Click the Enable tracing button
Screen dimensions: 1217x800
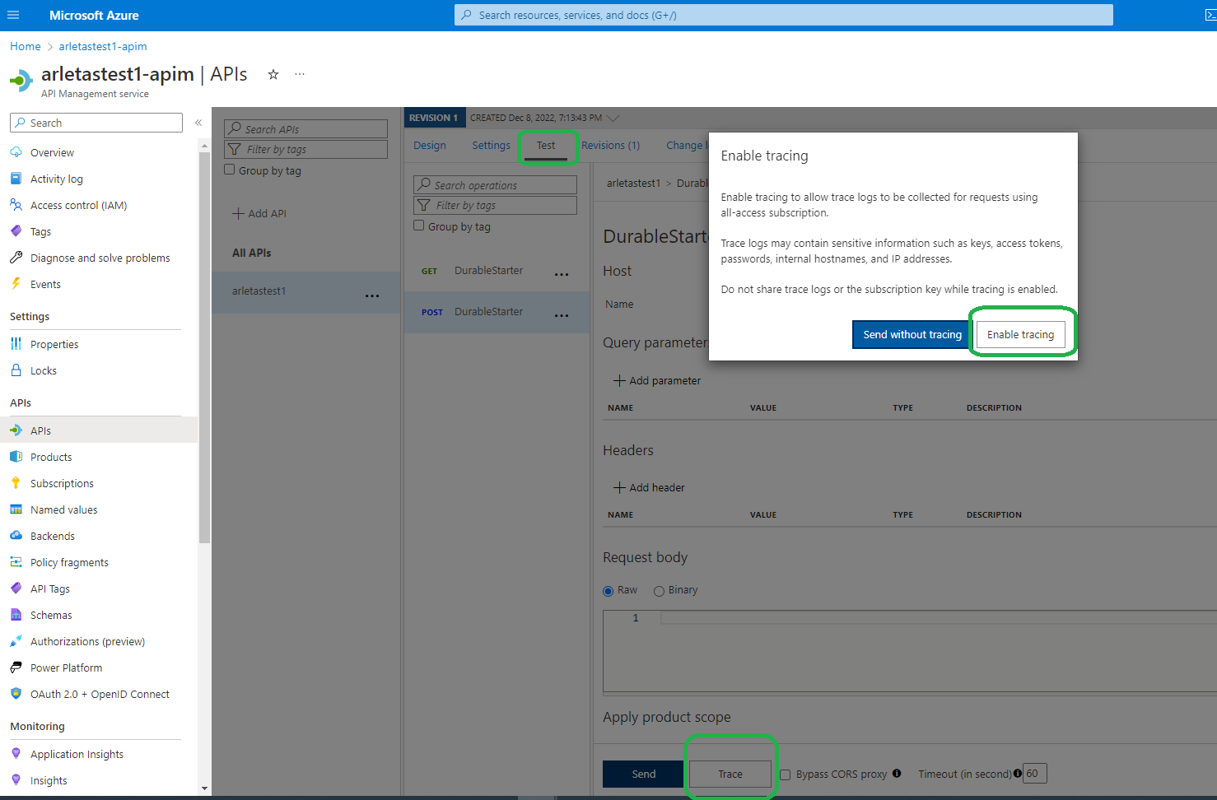click(x=1021, y=335)
